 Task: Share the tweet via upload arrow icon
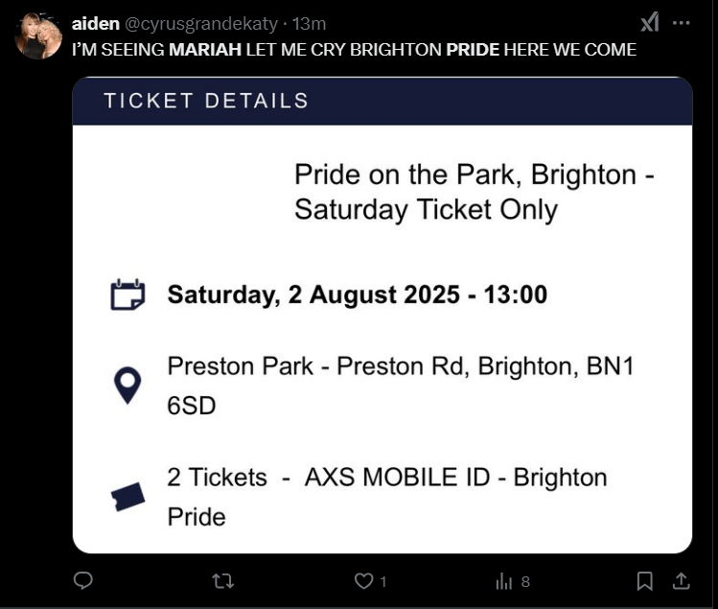click(x=682, y=581)
